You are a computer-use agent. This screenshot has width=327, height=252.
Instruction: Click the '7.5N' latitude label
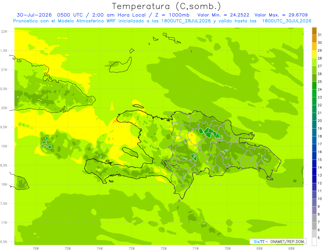4,204
